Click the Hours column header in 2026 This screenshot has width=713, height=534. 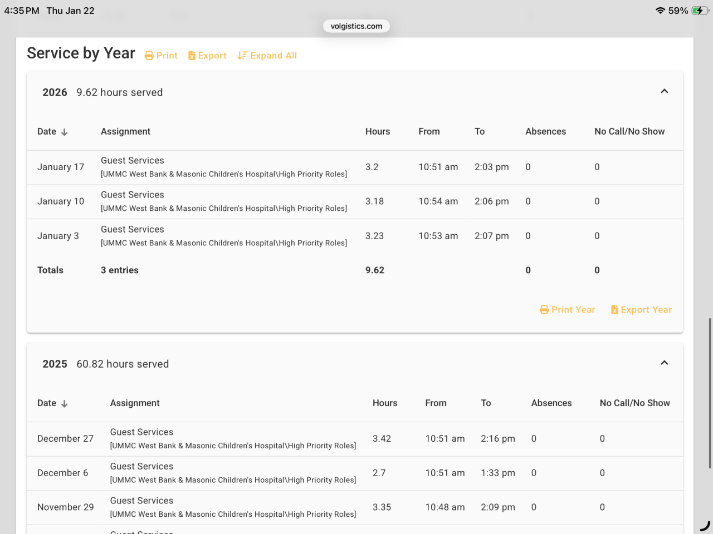tap(377, 131)
